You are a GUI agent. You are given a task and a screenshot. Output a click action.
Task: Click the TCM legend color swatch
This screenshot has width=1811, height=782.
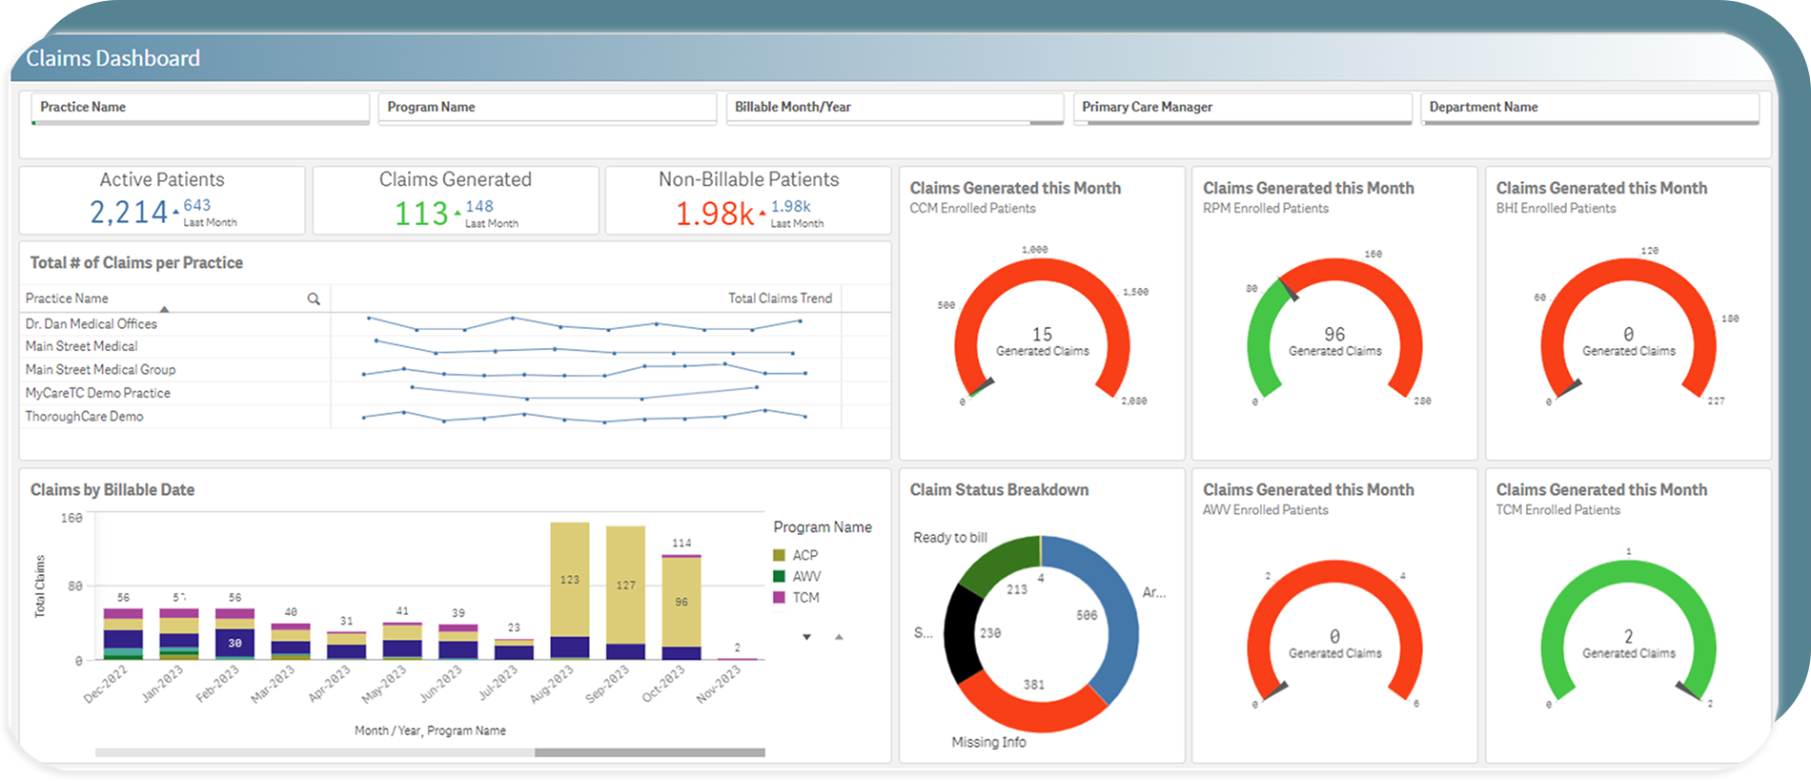(779, 598)
